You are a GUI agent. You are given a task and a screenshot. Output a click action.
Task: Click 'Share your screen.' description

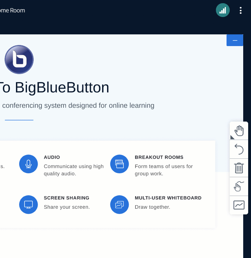click(67, 207)
